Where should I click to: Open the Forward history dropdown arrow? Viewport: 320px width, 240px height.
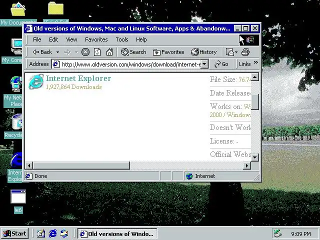tap(76, 52)
